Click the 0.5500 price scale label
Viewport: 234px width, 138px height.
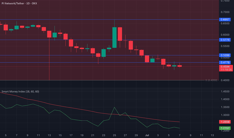(x=225, y=46)
